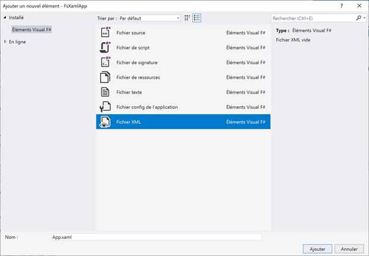Click the Fichier XML icon
This screenshot has width=369, height=256.
[x=104, y=122]
